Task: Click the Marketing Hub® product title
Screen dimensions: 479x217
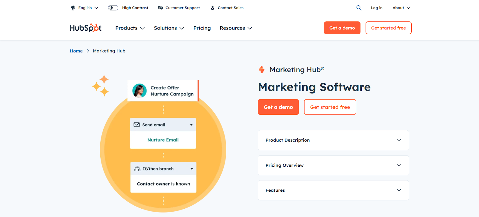Action: point(297,70)
